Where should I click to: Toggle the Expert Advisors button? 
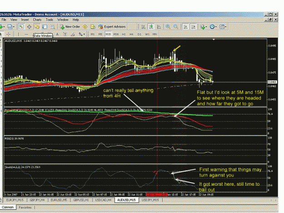pos(112,27)
